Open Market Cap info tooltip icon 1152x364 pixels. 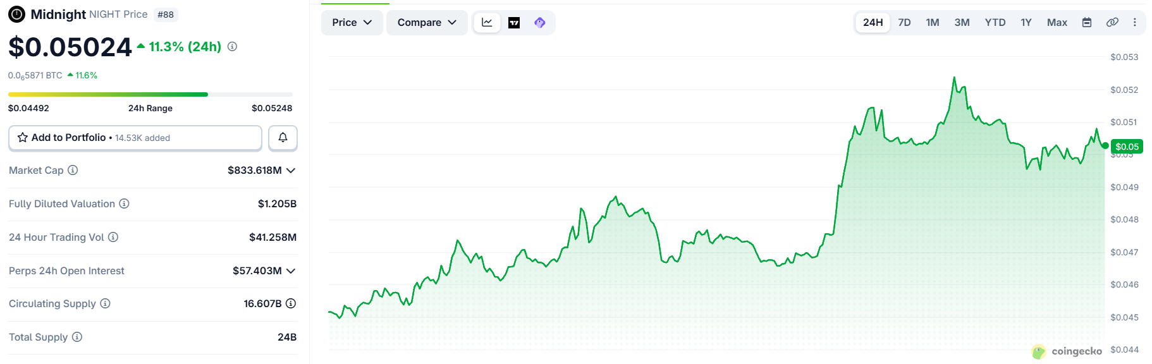pos(73,170)
